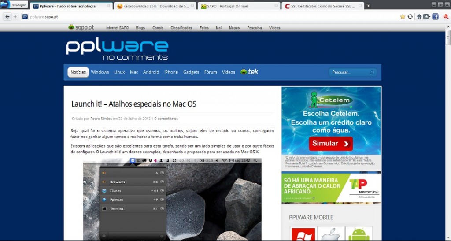The width and height of the screenshot is (451, 241).
Task: Select the Gadgets navigation item
Action: 191,72
